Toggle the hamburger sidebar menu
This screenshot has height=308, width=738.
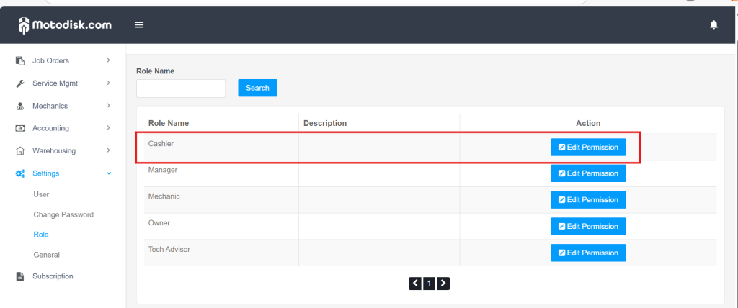(139, 25)
